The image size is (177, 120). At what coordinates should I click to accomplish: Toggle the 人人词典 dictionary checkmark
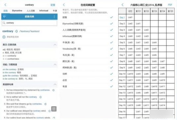(x=111, y=30)
